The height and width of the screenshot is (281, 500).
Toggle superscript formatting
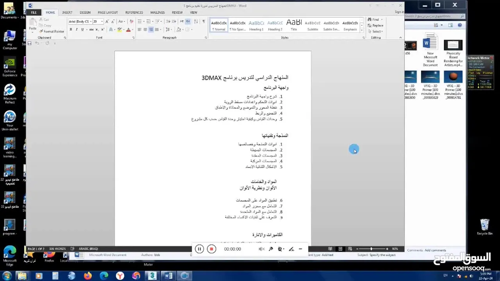(103, 30)
